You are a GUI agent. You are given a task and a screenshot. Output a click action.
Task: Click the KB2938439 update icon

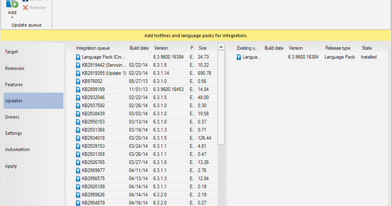(x=78, y=114)
